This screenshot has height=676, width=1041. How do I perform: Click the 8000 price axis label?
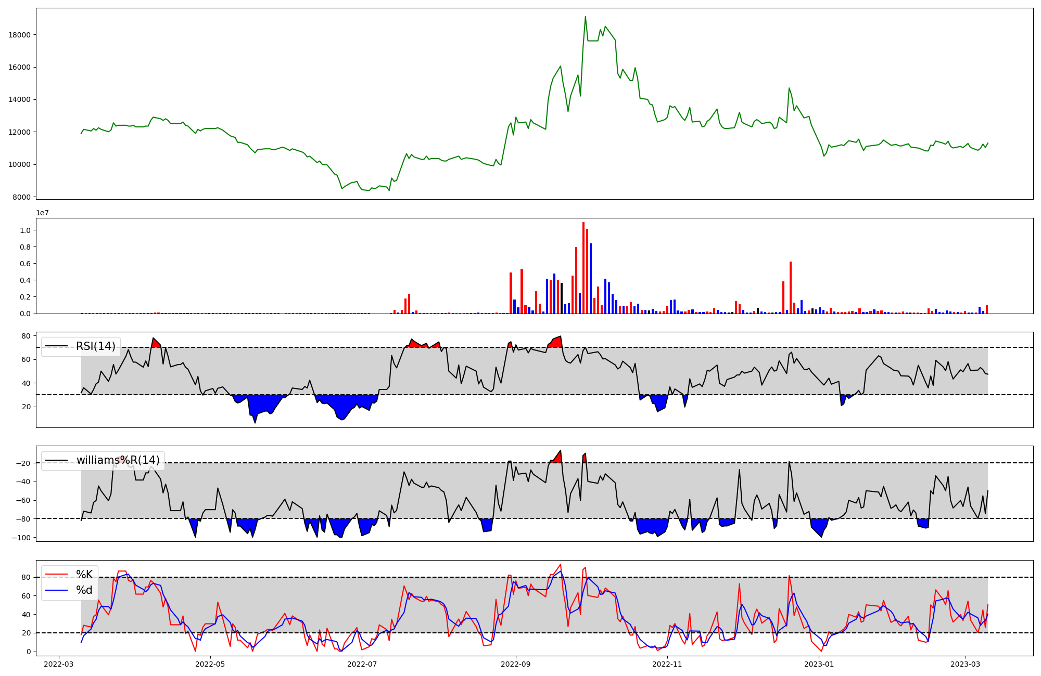(22, 197)
